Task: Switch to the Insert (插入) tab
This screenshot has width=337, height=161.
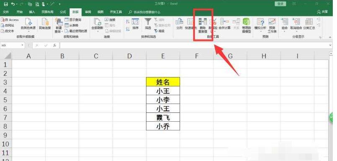Action: point(32,12)
